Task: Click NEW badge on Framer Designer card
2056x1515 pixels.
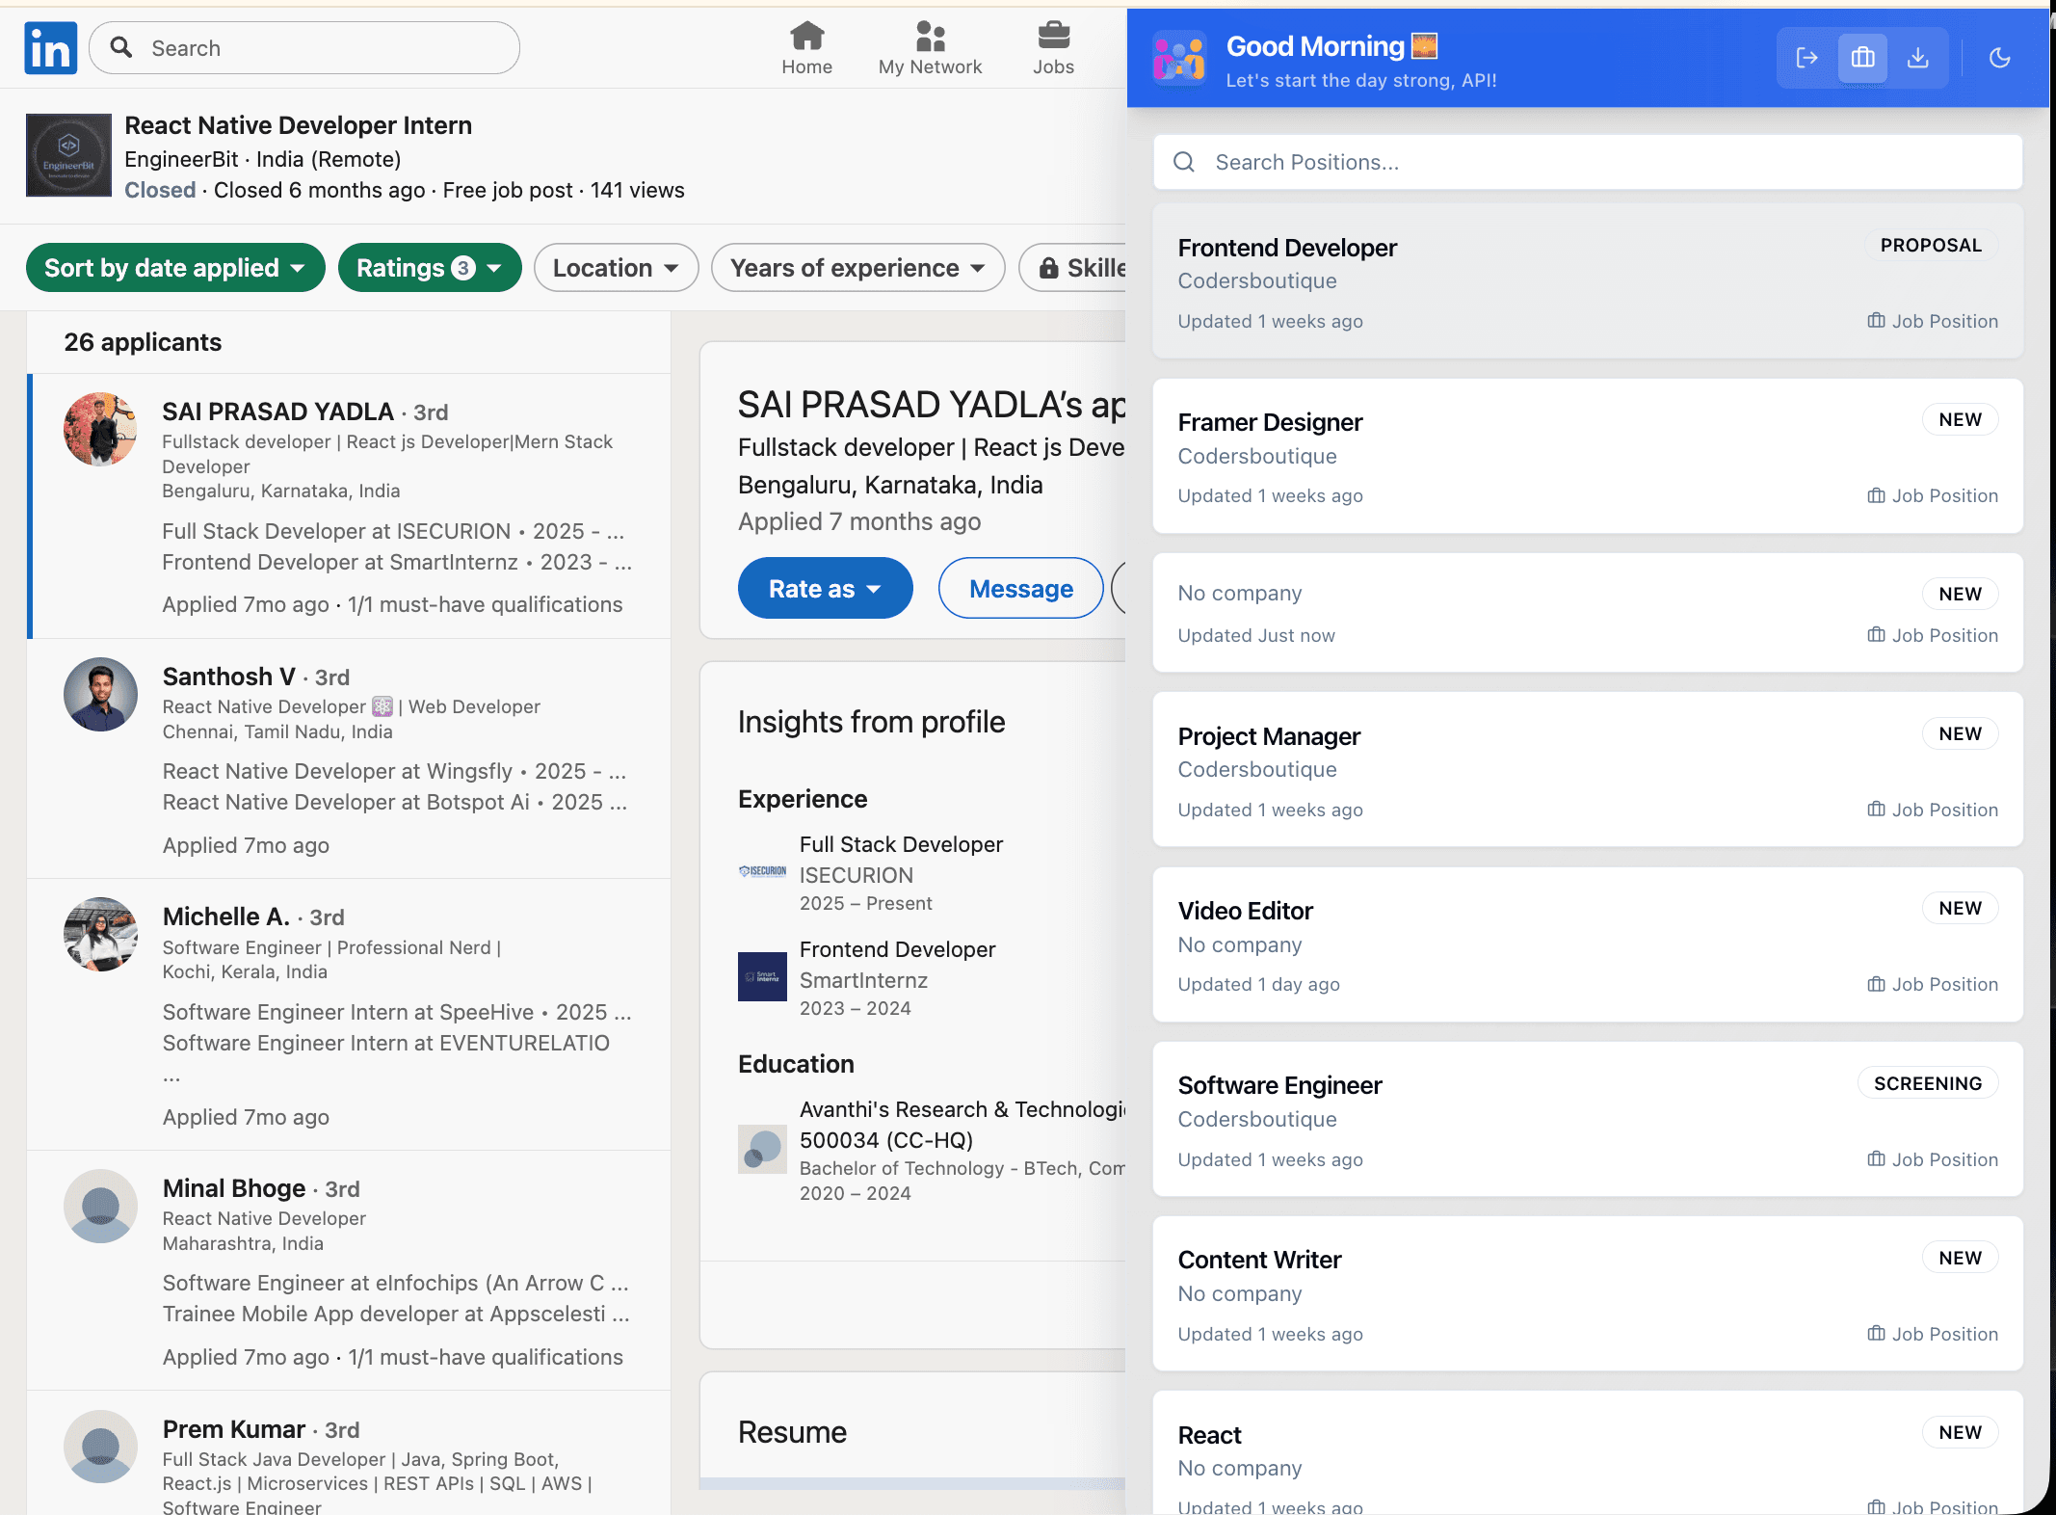Action: coord(1960,419)
